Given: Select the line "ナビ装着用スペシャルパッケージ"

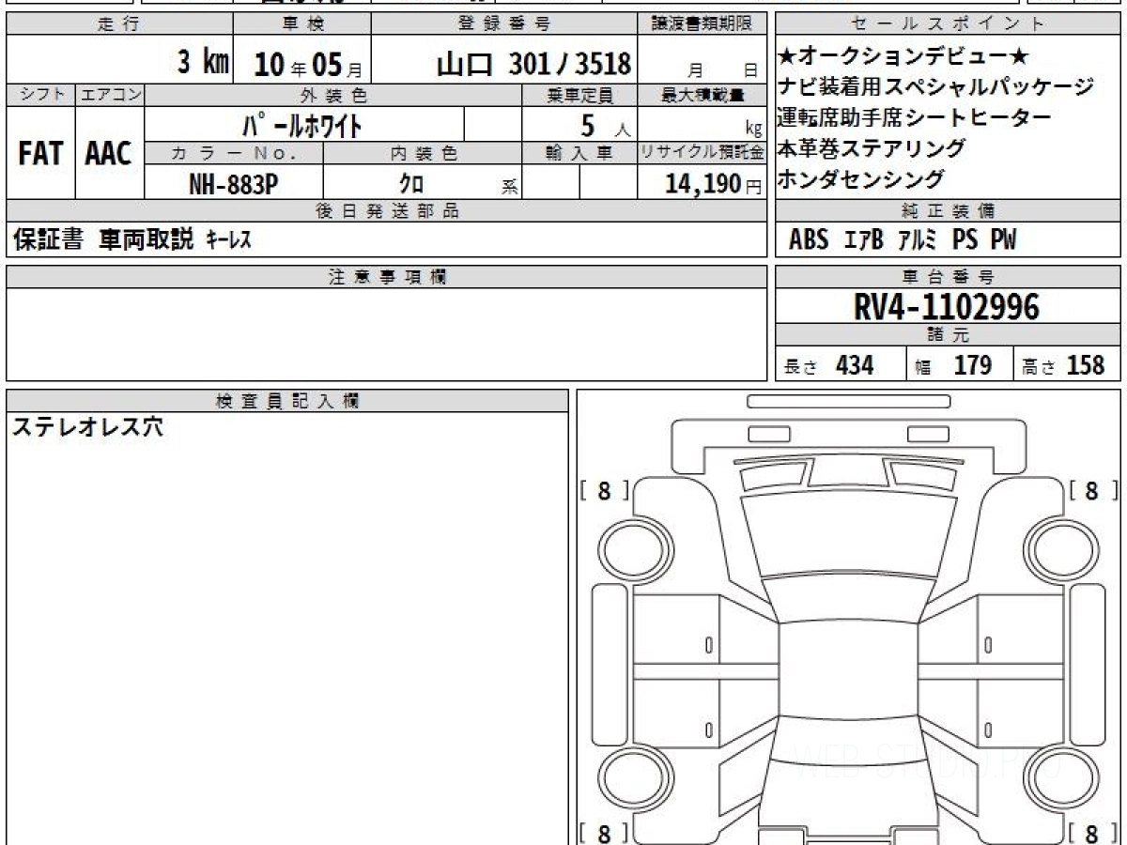Looking at the screenshot, I should point(936,87).
